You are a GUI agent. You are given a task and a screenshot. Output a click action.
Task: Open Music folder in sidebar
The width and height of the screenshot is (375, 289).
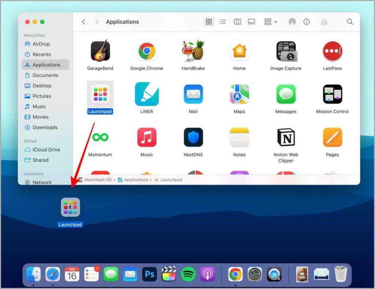click(45, 107)
